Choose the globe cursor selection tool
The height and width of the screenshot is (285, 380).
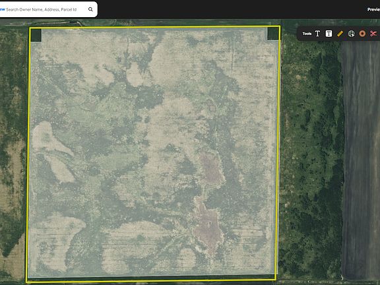(x=351, y=34)
